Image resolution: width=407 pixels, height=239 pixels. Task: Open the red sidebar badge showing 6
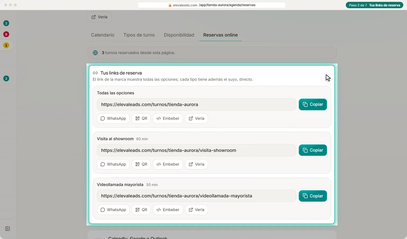coord(6,34)
